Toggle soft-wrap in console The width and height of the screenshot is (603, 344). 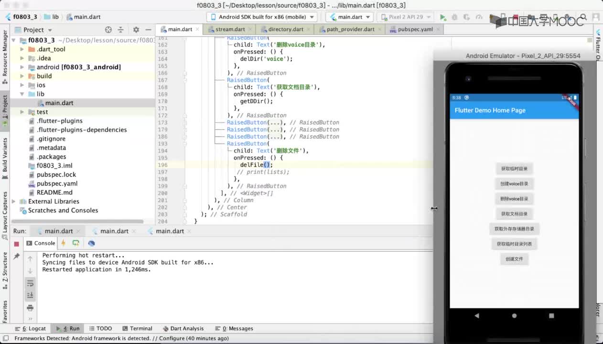tap(30, 283)
